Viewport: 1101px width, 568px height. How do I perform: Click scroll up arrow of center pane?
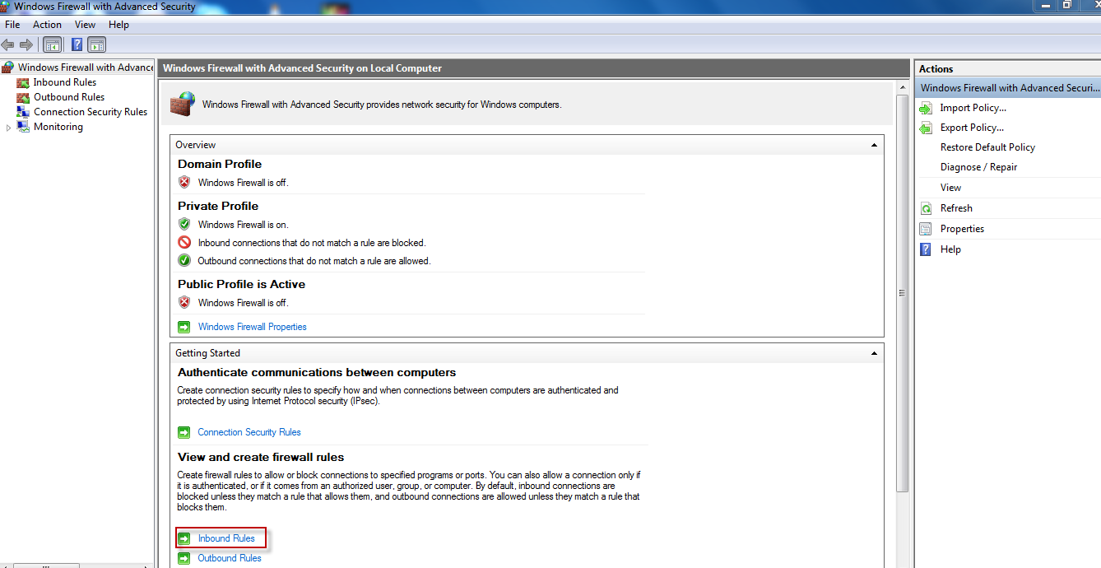(902, 87)
